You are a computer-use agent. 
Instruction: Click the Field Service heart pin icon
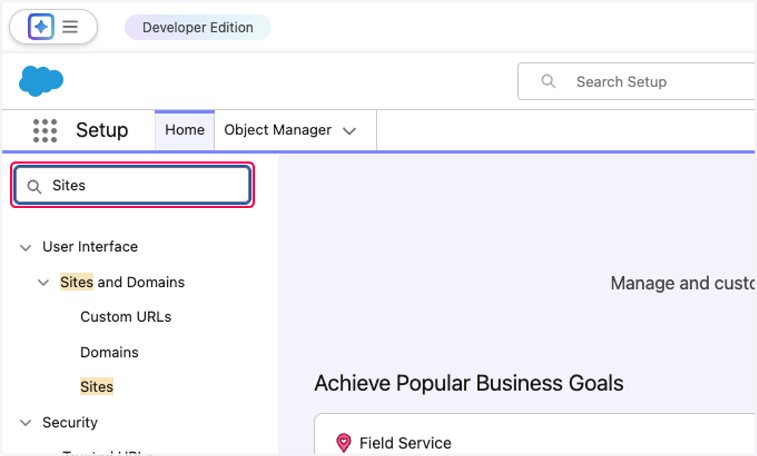tap(343, 443)
